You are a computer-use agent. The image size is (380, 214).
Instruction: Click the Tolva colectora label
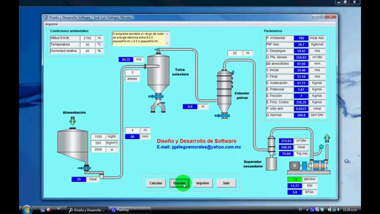coord(180,72)
